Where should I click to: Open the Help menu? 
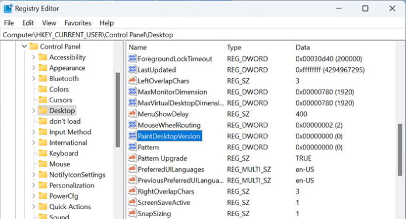click(x=107, y=23)
